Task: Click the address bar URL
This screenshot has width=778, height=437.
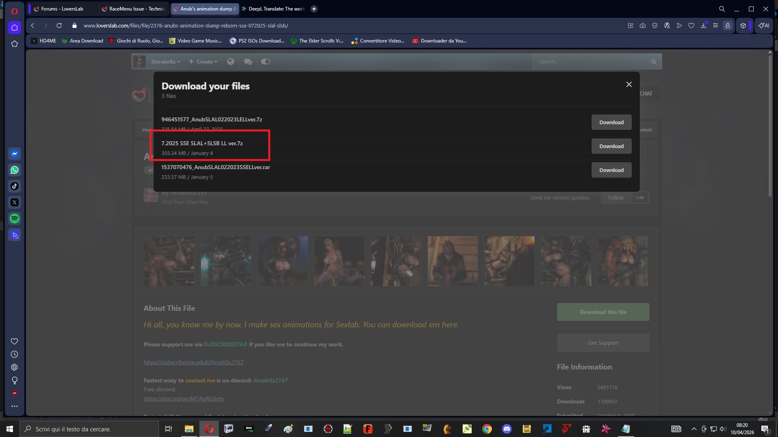Action: pos(186,25)
